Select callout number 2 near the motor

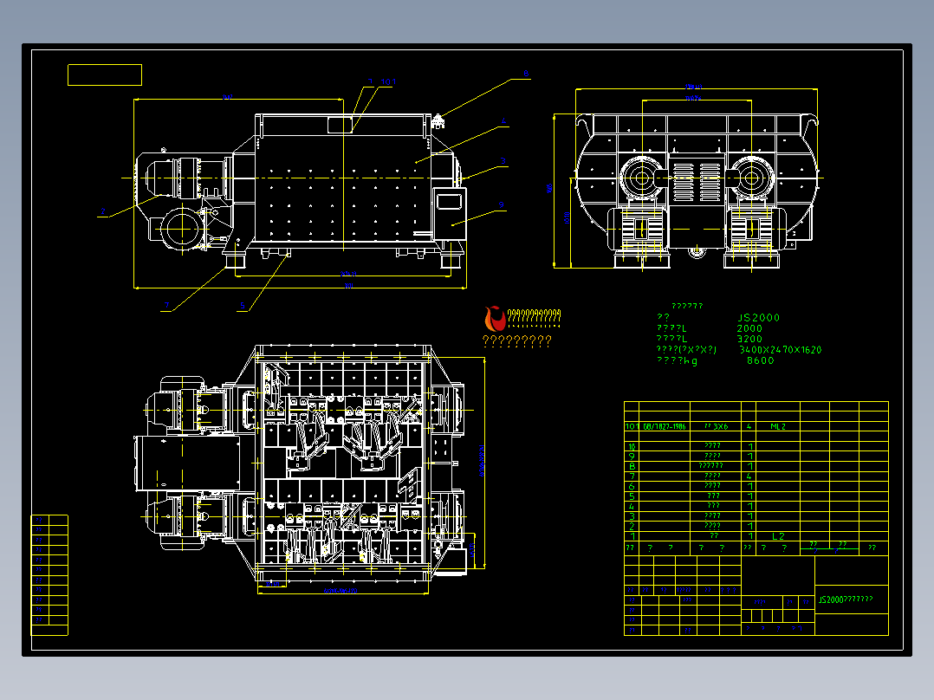[102, 211]
